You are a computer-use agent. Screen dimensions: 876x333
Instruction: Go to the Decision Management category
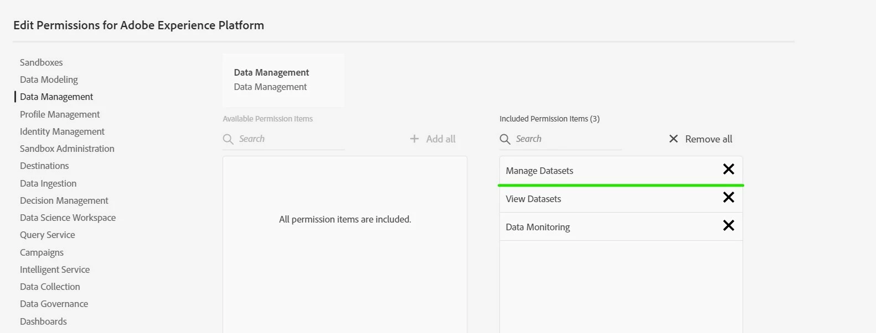(x=64, y=200)
